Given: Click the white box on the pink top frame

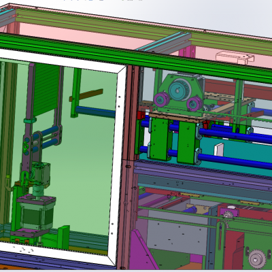Looking at the screenshot, I should (x=235, y=58).
